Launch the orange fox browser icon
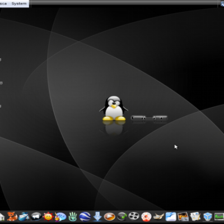 (12, 217)
